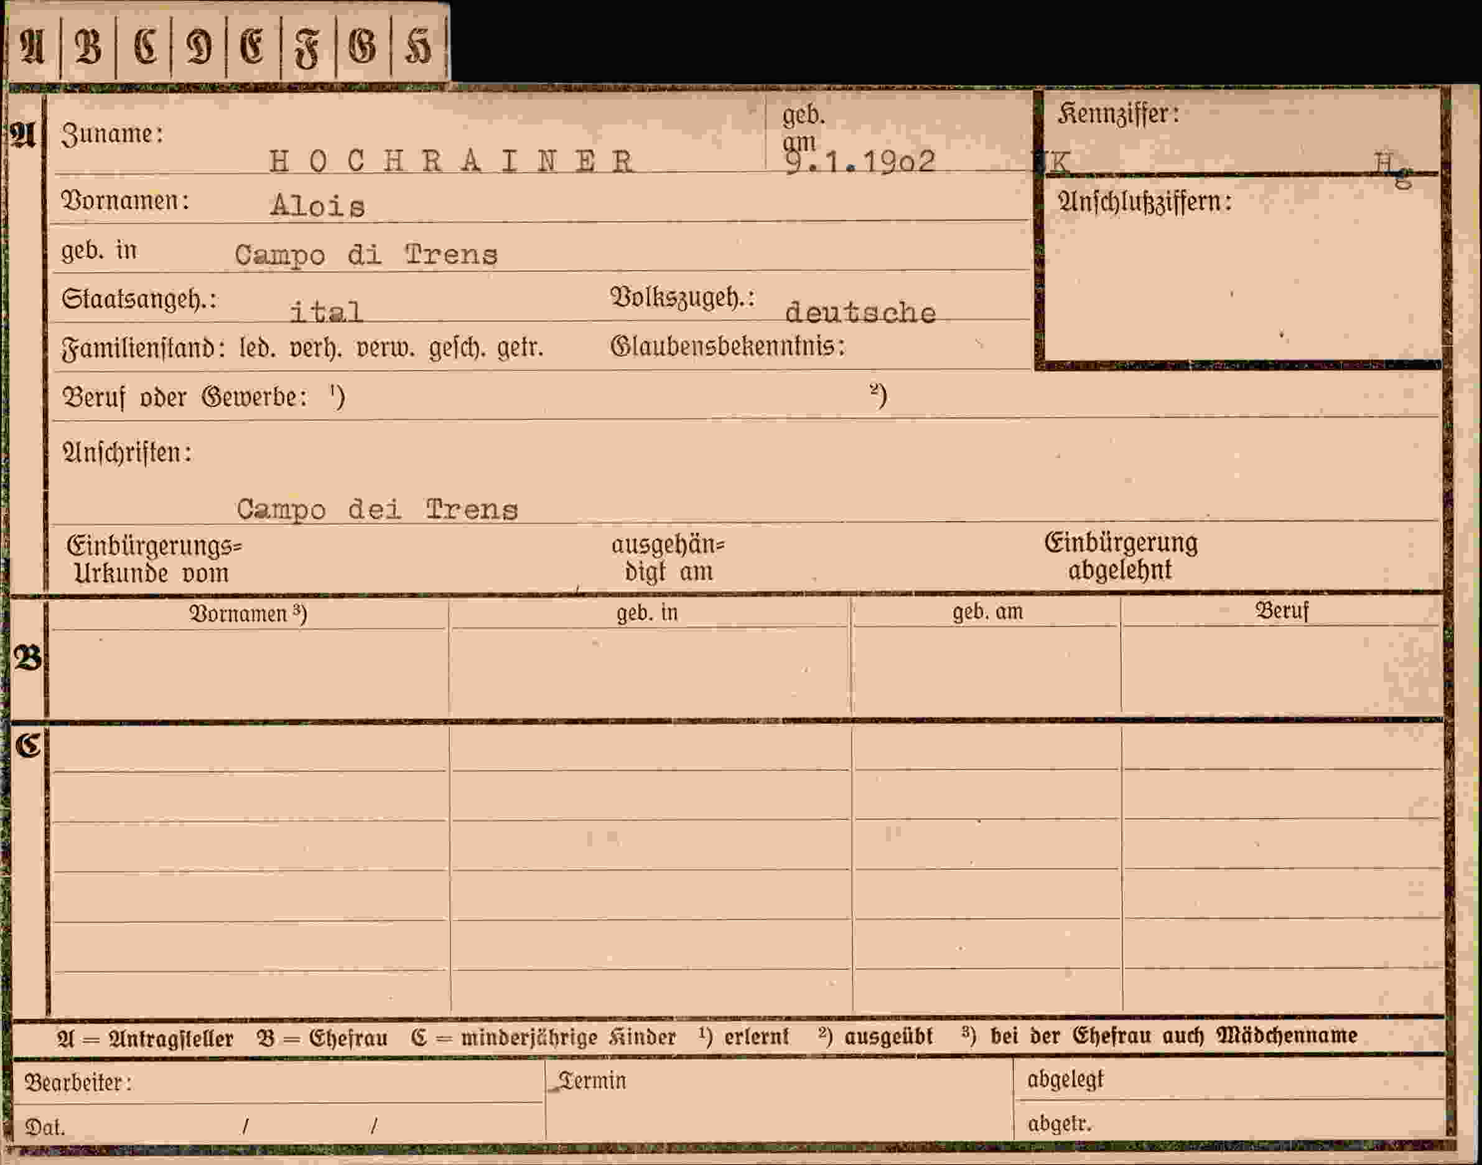1482x1165 pixels.
Task: Click the 'Dat.' label at bottom left
Action: [44, 1128]
